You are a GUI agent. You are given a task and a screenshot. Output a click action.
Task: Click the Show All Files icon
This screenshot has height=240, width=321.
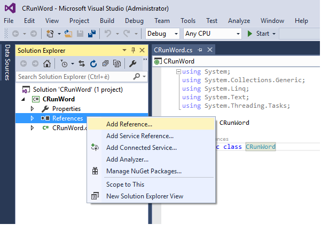(117, 64)
